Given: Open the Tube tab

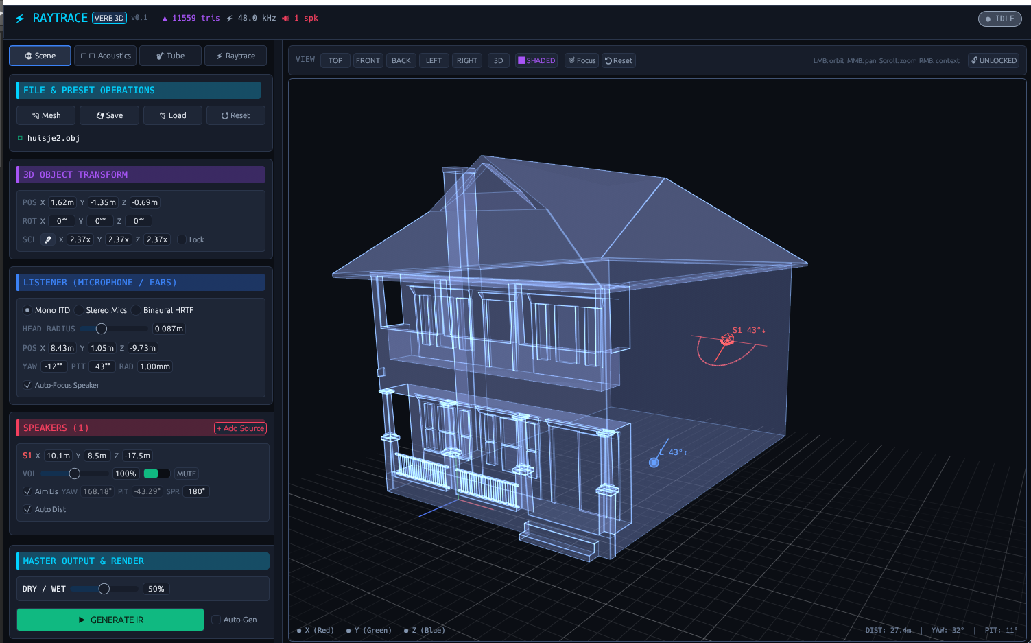Looking at the screenshot, I should coord(170,56).
